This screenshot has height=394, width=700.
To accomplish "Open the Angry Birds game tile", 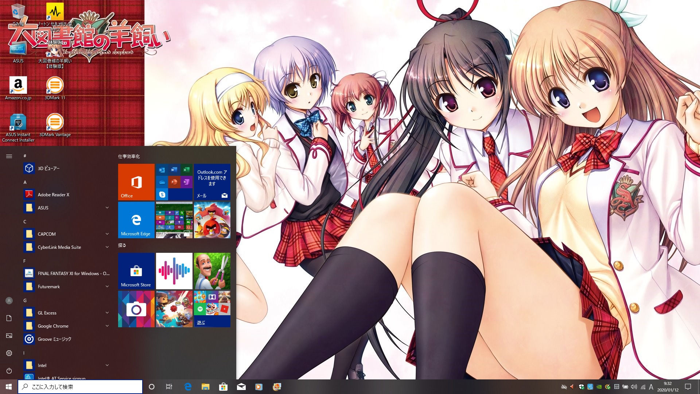I will click(212, 220).
